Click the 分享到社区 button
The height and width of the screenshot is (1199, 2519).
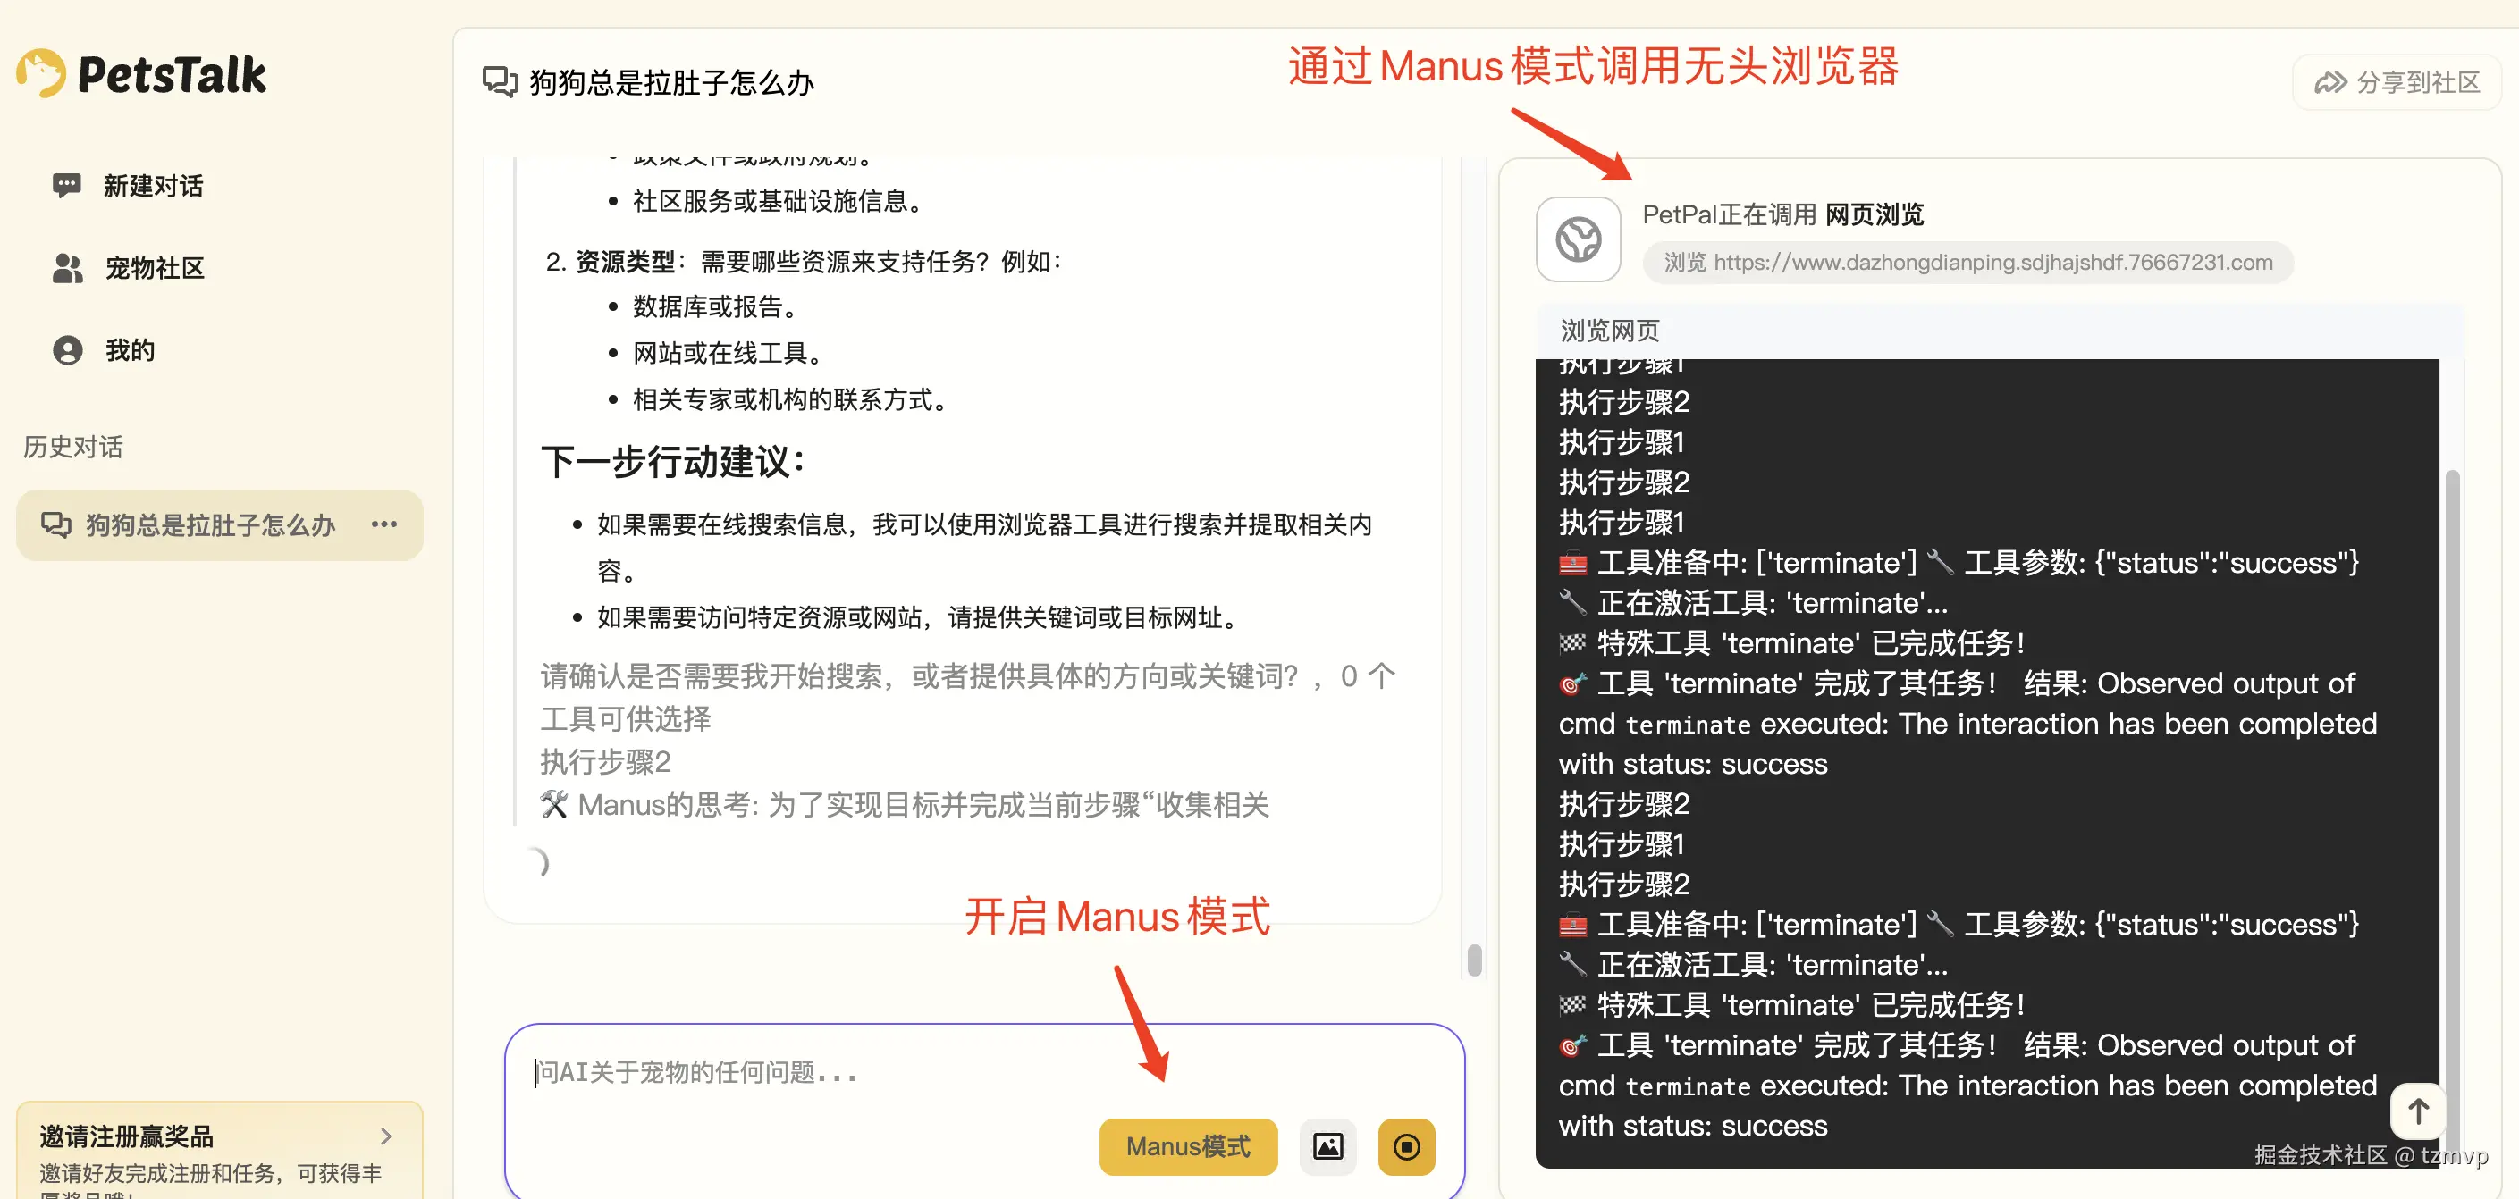click(x=2397, y=83)
